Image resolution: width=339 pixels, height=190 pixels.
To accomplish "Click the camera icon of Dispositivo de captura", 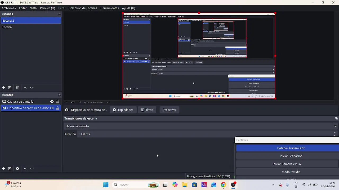I will tap(4, 108).
